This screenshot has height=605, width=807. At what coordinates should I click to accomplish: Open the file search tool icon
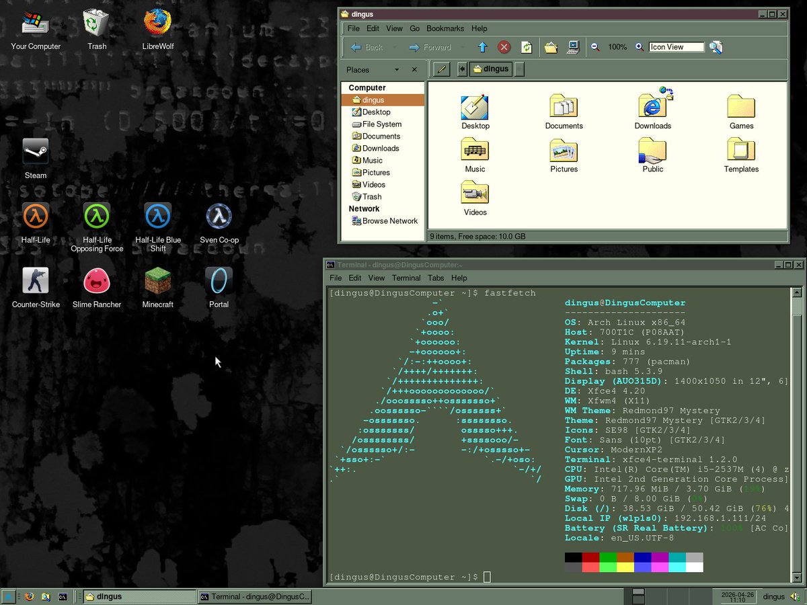[716, 47]
